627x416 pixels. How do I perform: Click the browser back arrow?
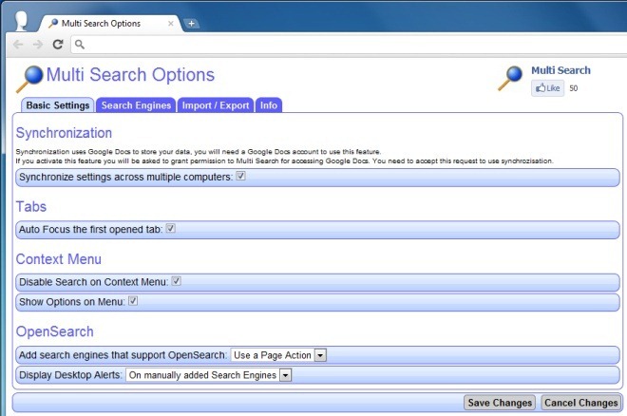coord(18,45)
